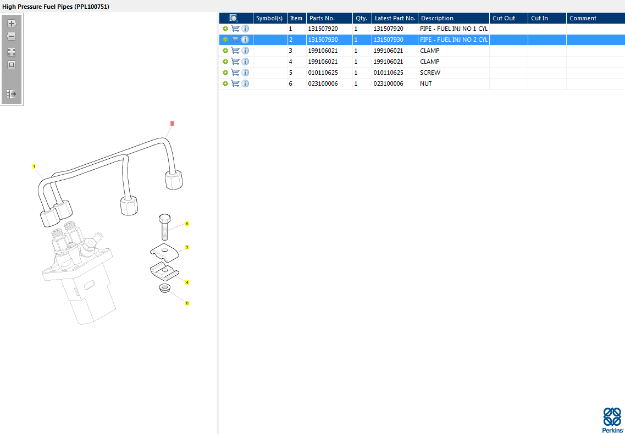The image size is (625, 434).
Task: Sort by the Qty. column header
Action: pos(362,18)
